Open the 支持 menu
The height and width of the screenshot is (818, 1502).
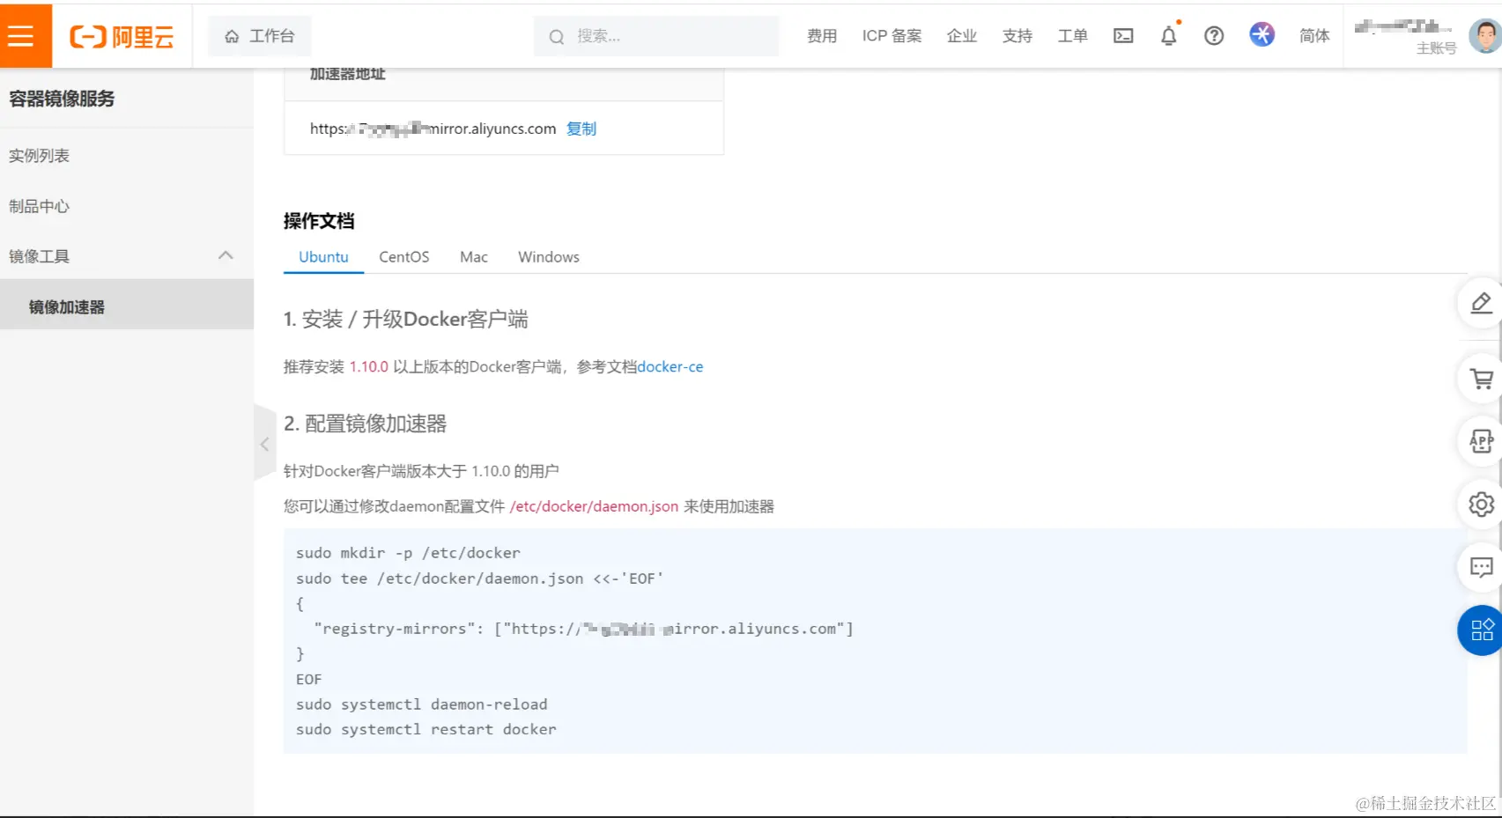(x=1017, y=36)
